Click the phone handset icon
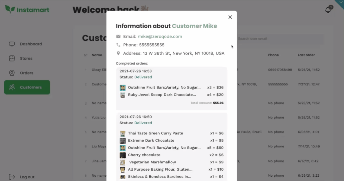 point(118,45)
